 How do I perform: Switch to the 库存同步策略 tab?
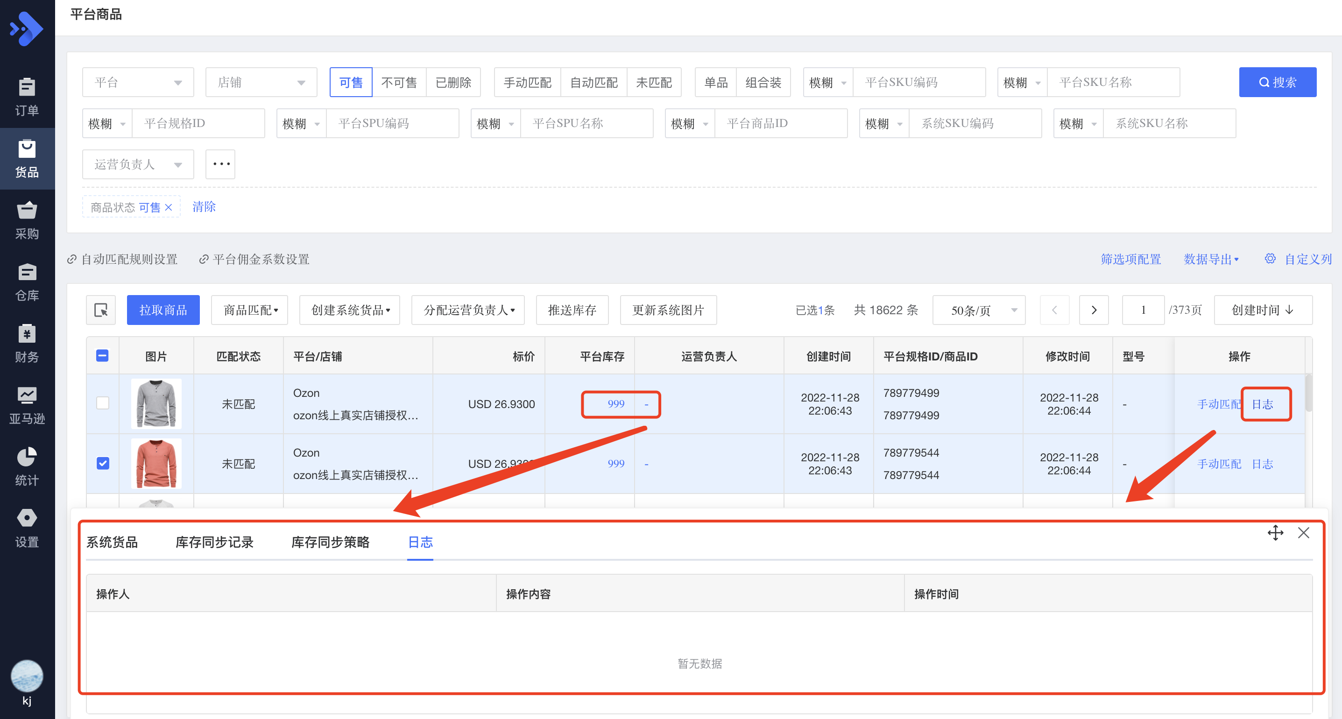330,542
